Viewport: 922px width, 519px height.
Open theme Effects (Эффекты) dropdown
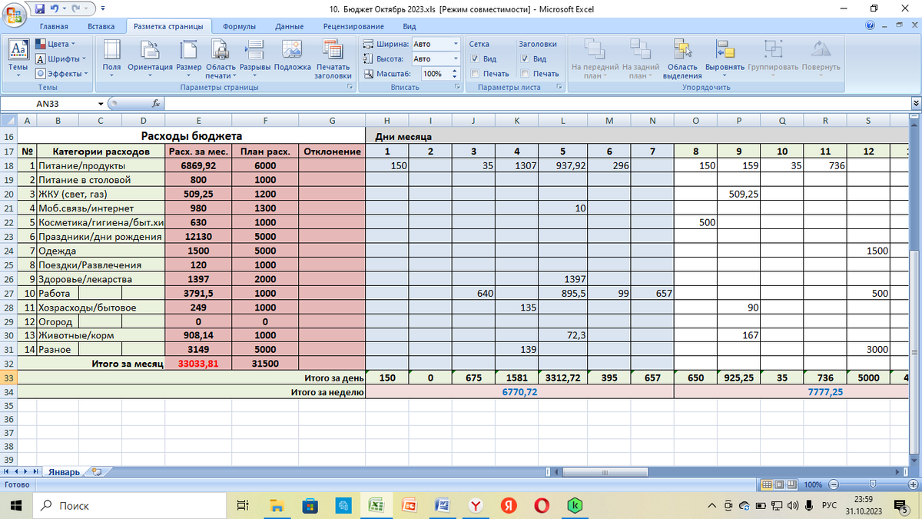(61, 73)
